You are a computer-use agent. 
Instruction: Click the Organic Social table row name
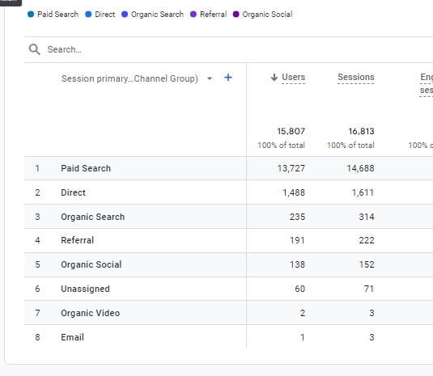[x=91, y=264]
